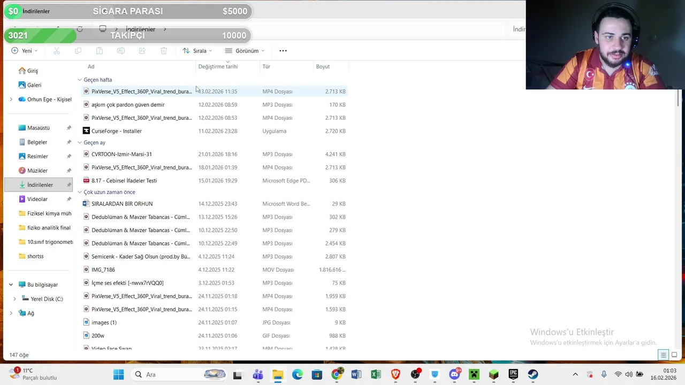
Task: Open Google Chrome from taskbar
Action: coord(337,374)
